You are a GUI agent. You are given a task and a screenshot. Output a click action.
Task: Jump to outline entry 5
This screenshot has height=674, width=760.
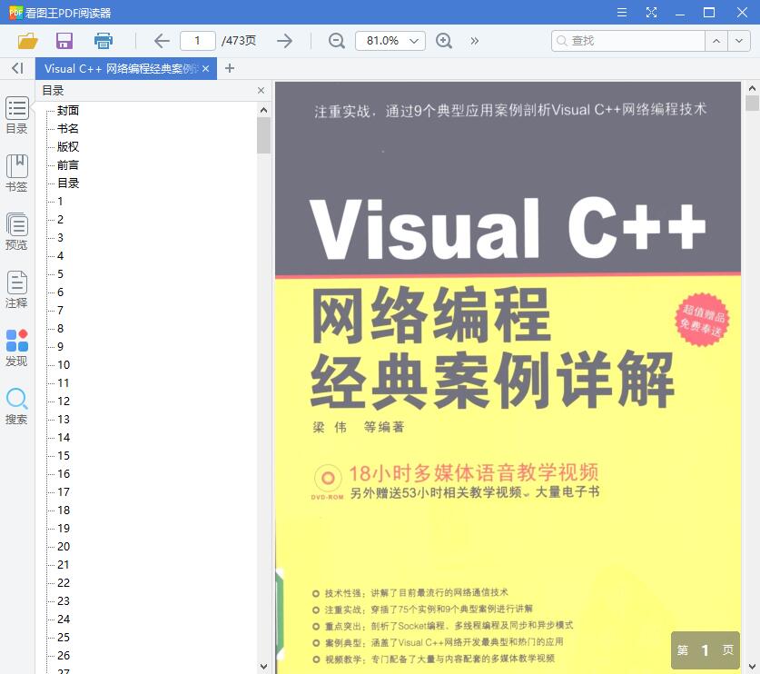tap(60, 274)
